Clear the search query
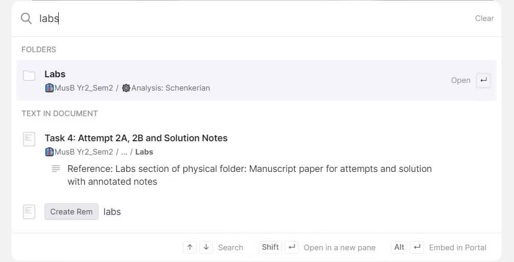 (x=484, y=18)
